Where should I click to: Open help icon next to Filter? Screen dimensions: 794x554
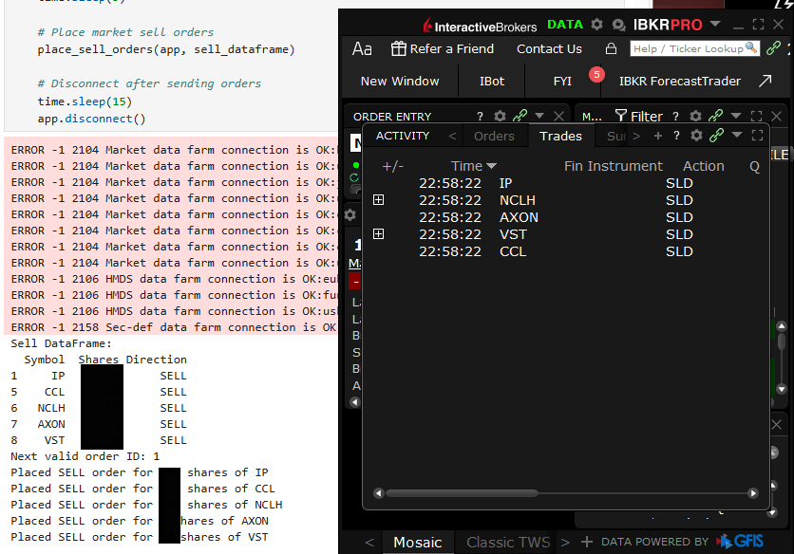coord(675,117)
